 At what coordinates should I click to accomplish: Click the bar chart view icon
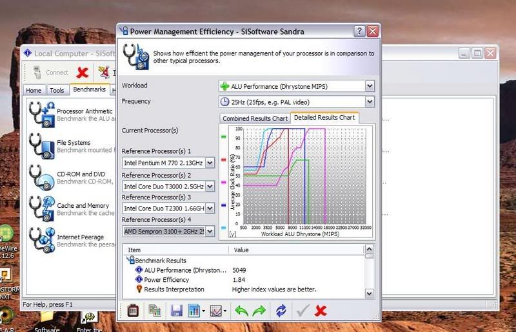click(194, 310)
